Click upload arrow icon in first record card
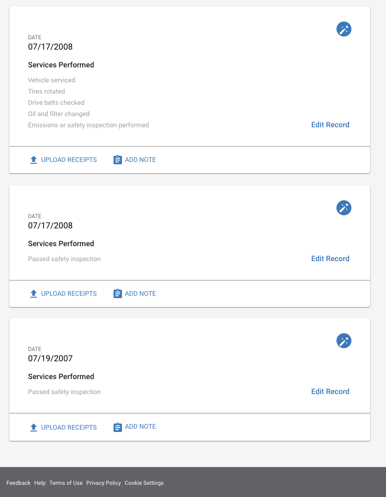 coord(34,160)
